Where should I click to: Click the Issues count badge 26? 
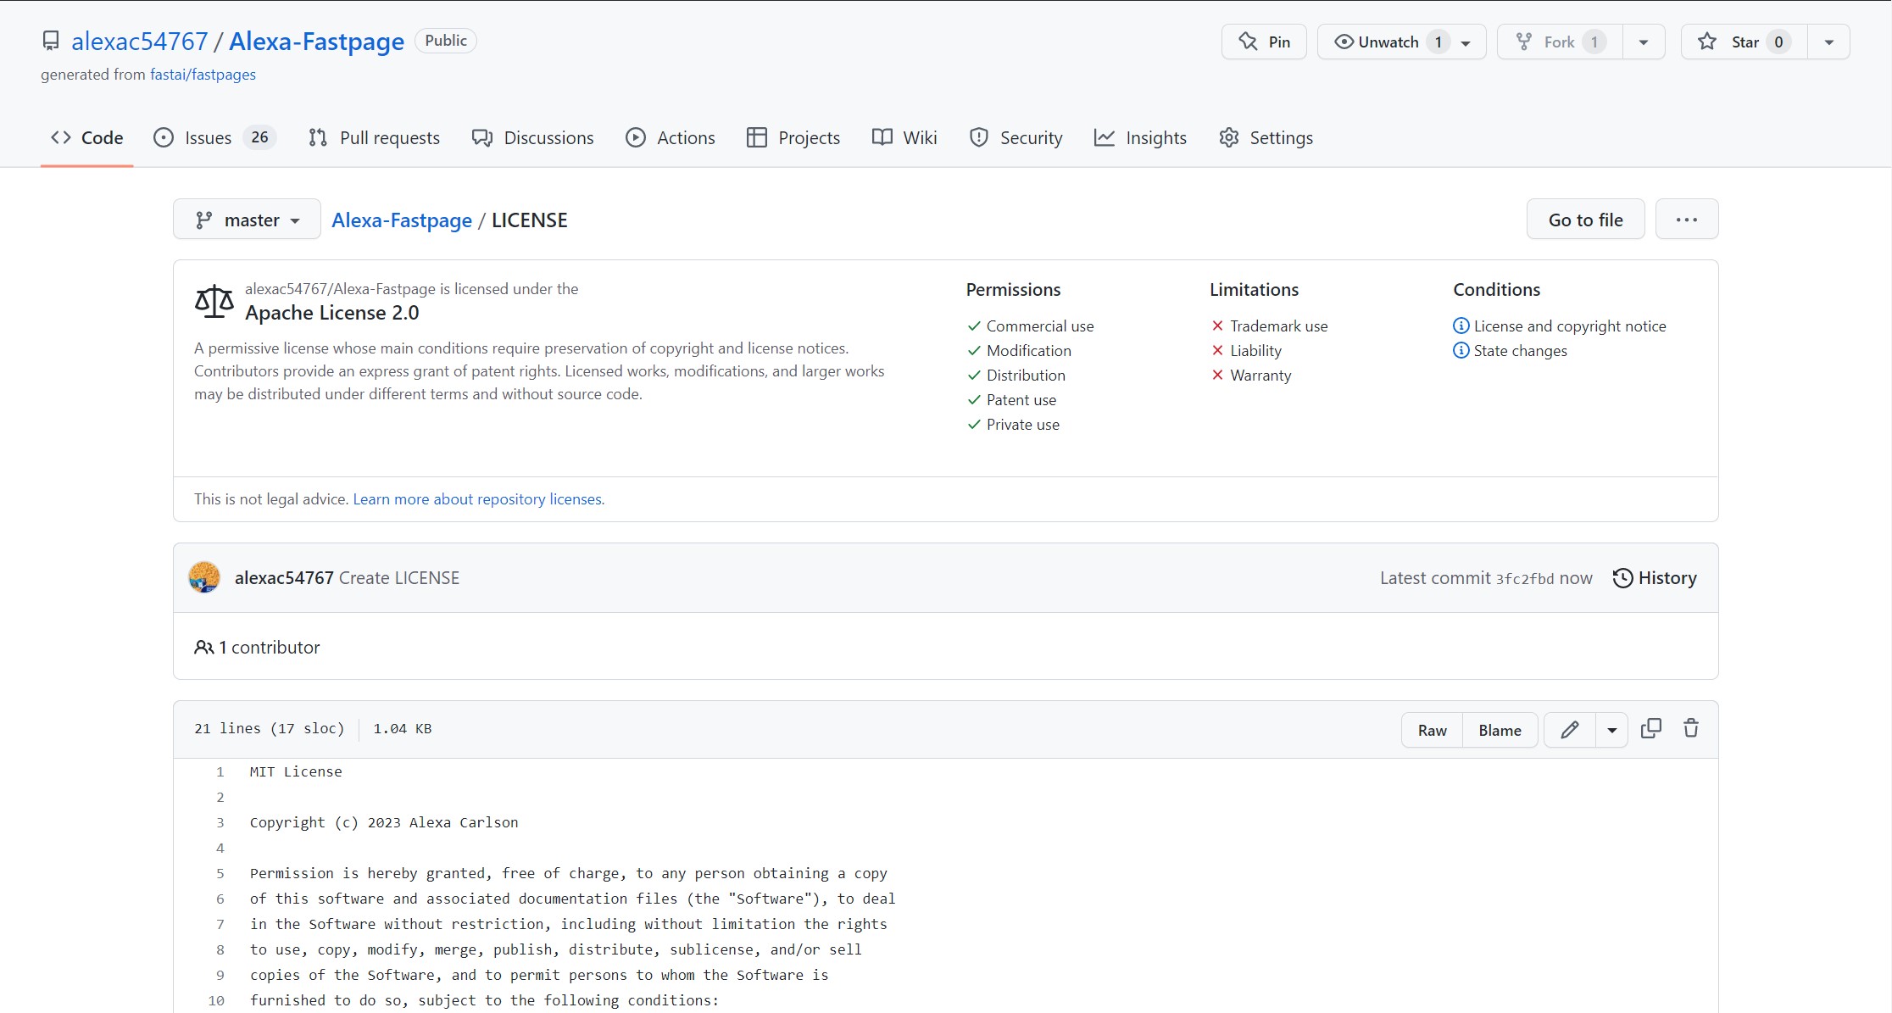pyautogui.click(x=259, y=137)
